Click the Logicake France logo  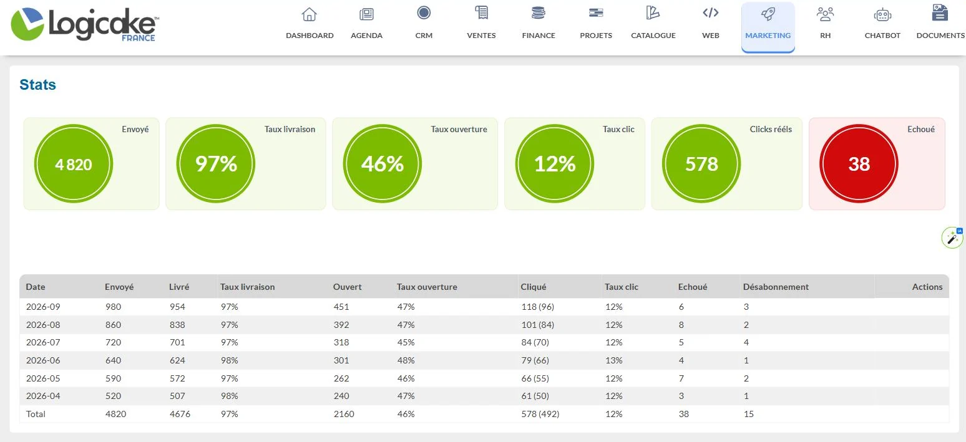coord(84,25)
